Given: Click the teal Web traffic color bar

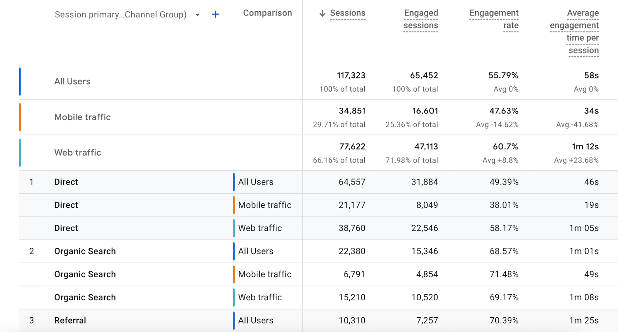Looking at the screenshot, I should (20, 152).
